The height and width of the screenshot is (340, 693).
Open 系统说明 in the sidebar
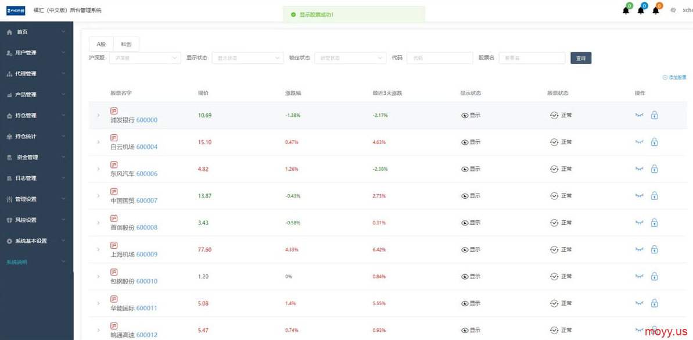pos(37,262)
